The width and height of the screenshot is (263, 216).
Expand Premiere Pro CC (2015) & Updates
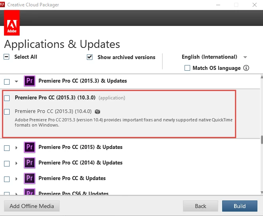(x=16, y=148)
